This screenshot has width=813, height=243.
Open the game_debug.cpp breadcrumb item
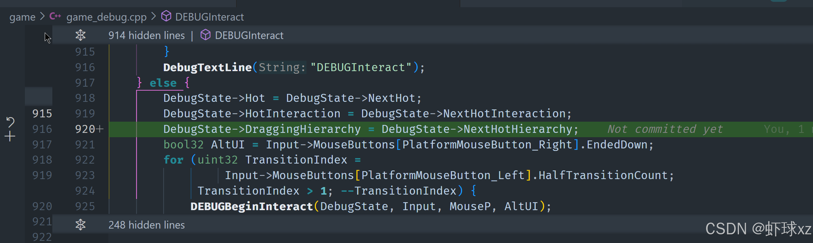click(x=106, y=17)
